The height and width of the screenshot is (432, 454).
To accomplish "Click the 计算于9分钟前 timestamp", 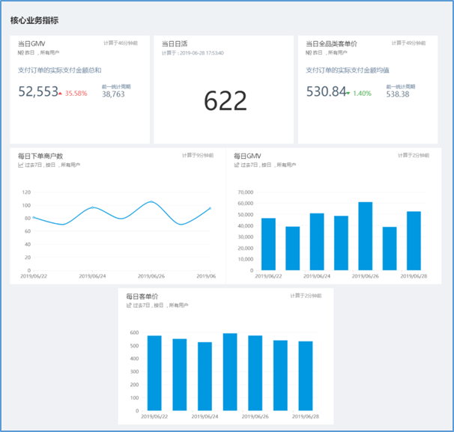I will [198, 156].
